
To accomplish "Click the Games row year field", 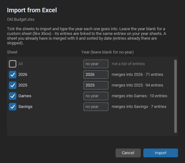I will point(96,96).
